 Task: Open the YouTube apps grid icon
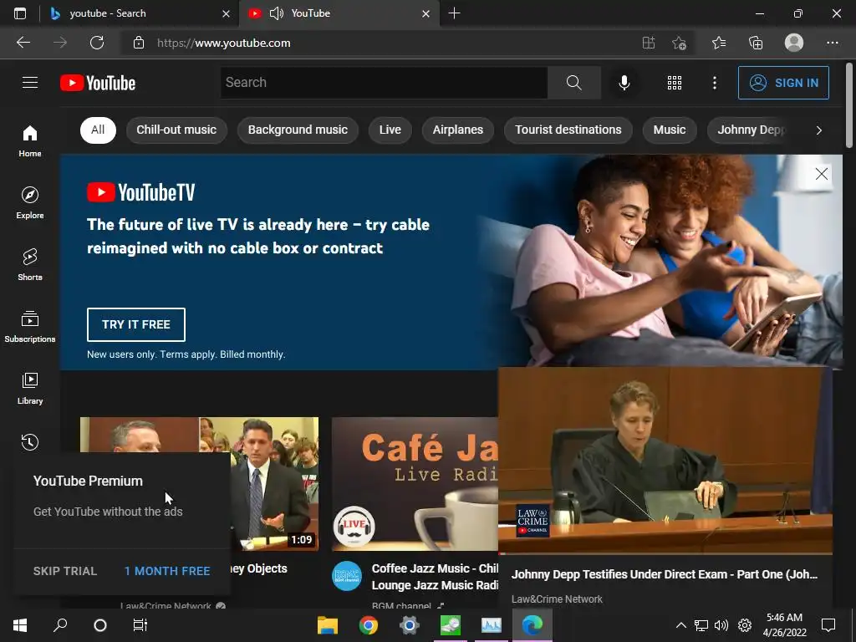(x=675, y=83)
